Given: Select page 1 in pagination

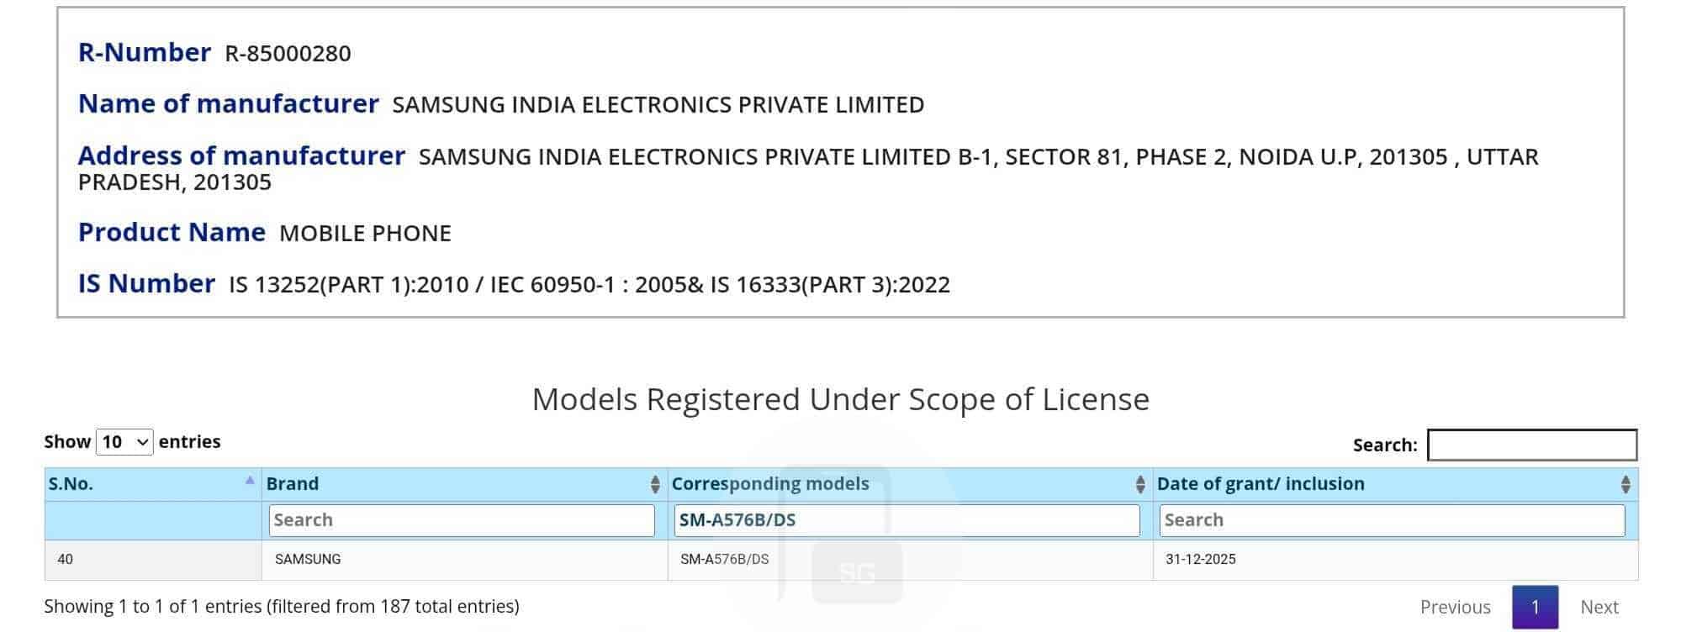Looking at the screenshot, I should click(1535, 607).
